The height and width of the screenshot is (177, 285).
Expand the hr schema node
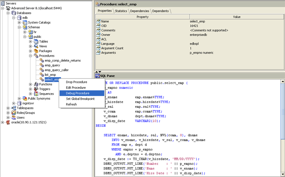(25, 32)
